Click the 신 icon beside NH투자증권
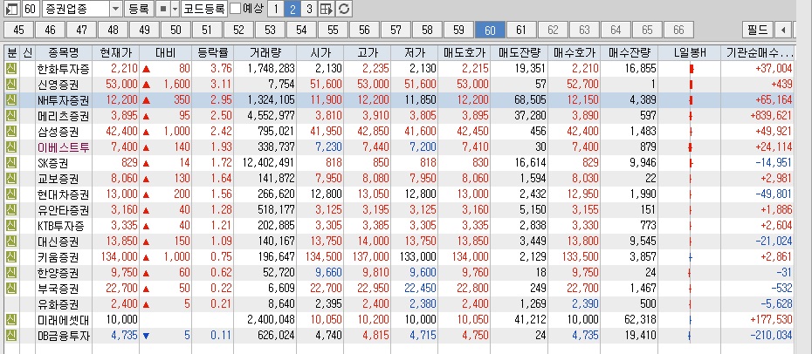 (12, 99)
